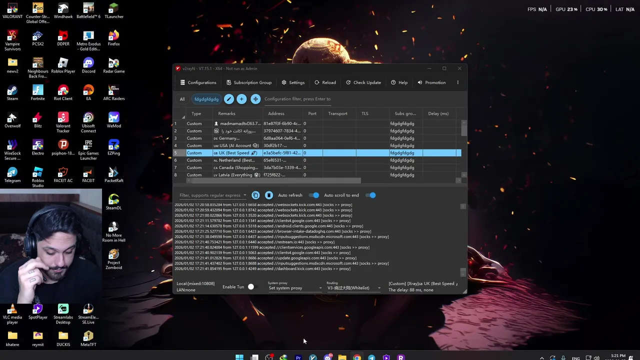The image size is (640, 360).
Task: Open the Settings menu in v2rayN
Action: 293,82
